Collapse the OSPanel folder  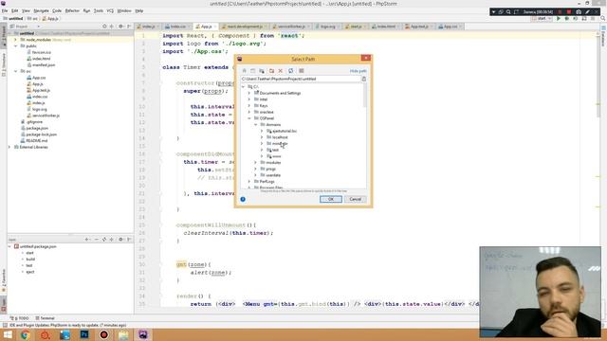(x=249, y=118)
